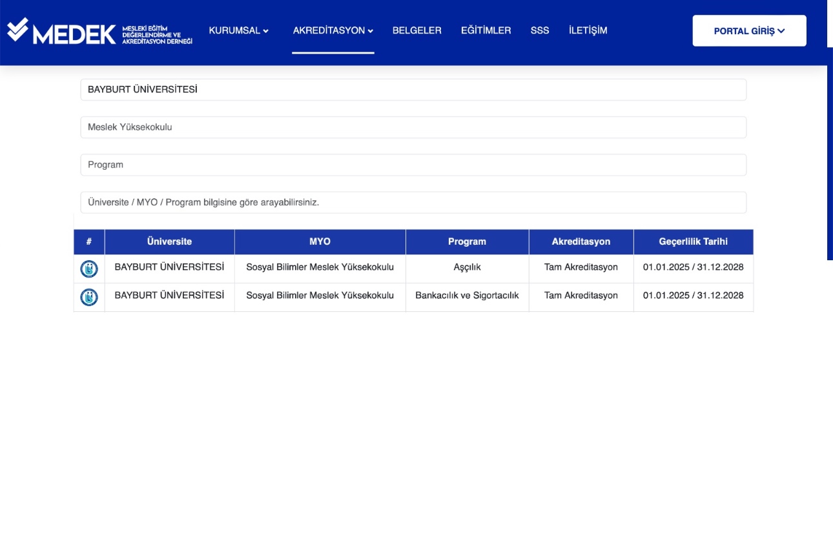Click the MYO column header

click(x=320, y=242)
